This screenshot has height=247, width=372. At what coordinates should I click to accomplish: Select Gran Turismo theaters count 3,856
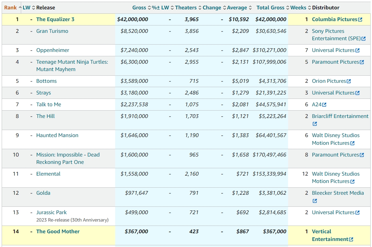(192, 31)
